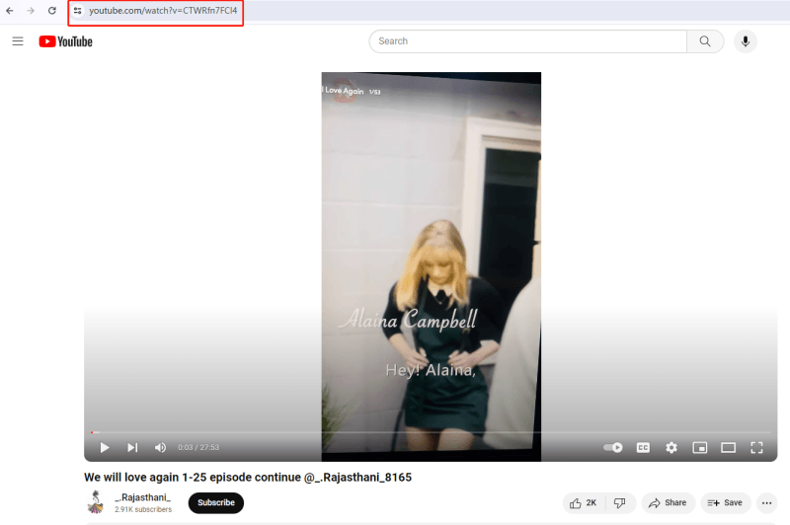Save the video to a playlist
The image size is (790, 525).
pos(726,503)
